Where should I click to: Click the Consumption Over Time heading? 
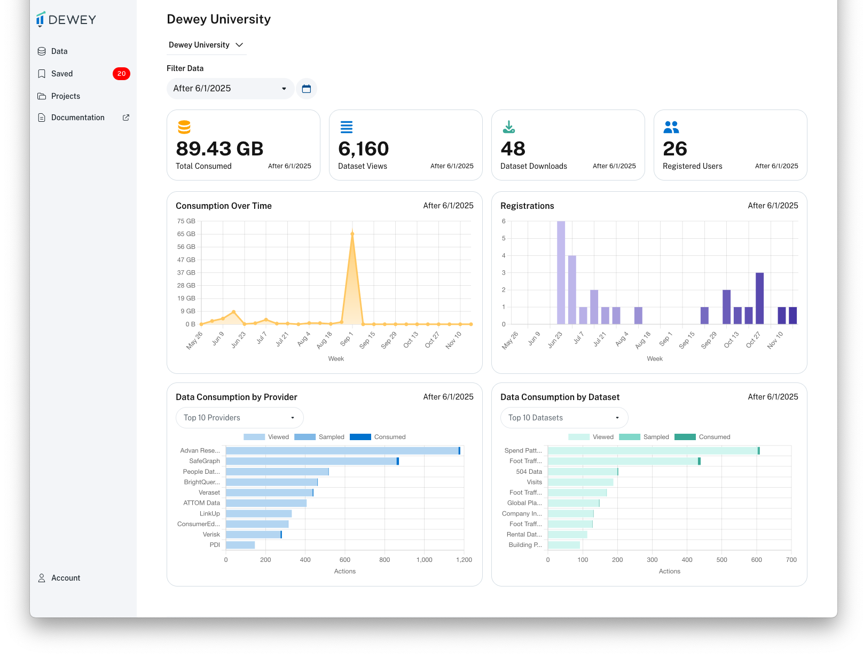(x=224, y=206)
